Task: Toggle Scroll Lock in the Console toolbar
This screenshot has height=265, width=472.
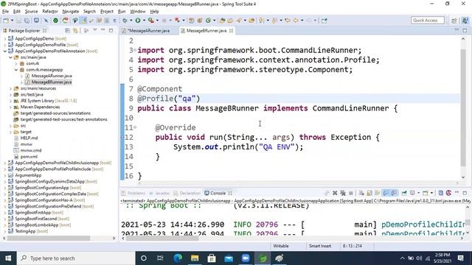Action: point(369,193)
